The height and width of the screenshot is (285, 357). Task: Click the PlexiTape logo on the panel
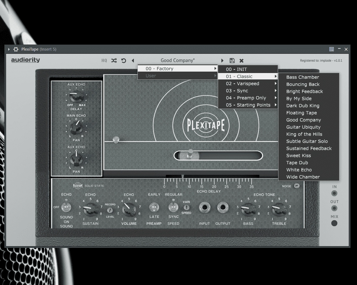pos(206,125)
